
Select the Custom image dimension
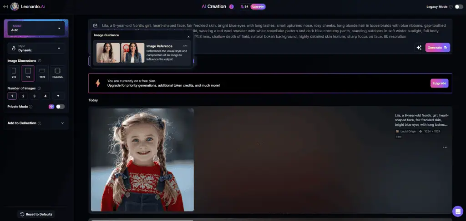[57, 73]
